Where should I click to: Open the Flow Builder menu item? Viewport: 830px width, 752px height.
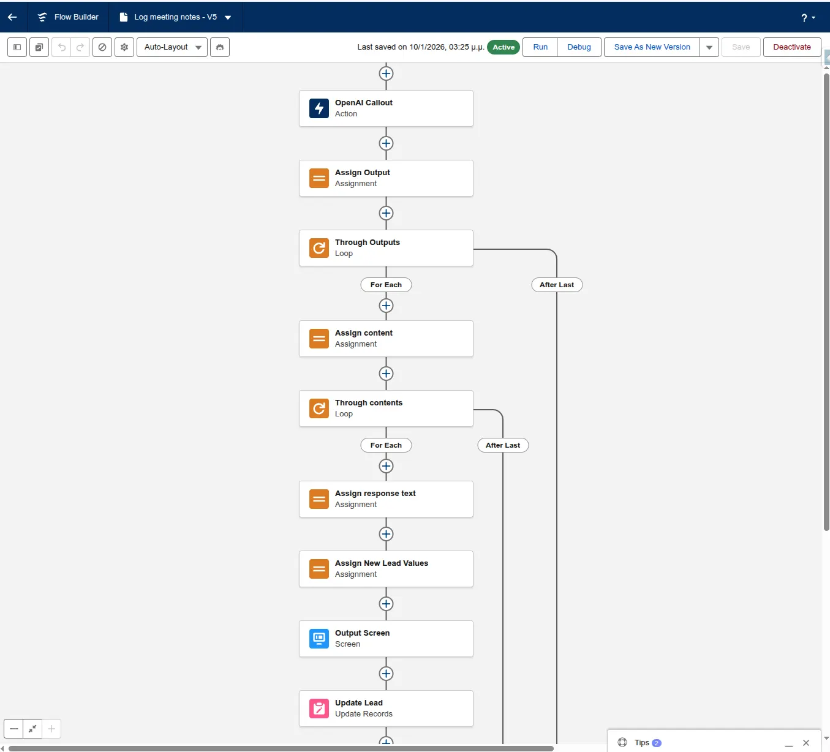(x=67, y=17)
